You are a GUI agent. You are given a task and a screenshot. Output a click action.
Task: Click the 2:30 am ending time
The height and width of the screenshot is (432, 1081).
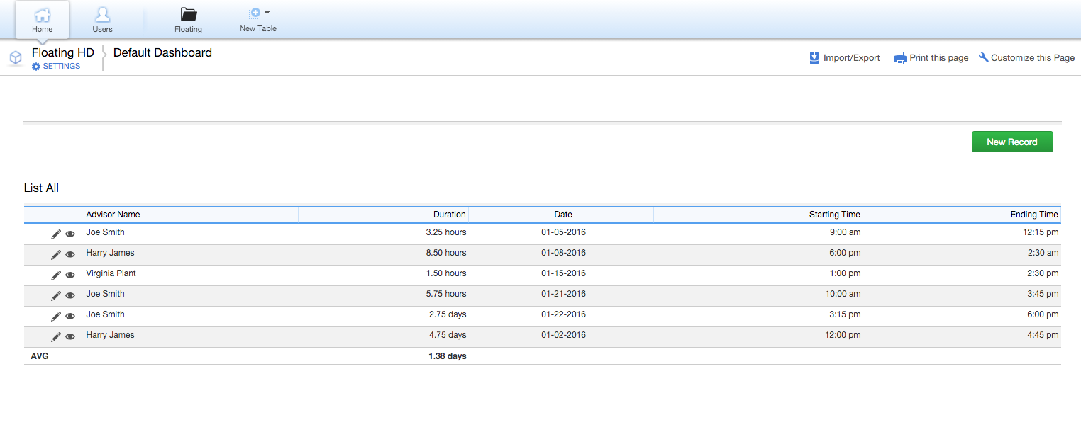pos(1043,253)
